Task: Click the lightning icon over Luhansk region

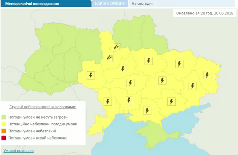Action: click(x=207, y=75)
